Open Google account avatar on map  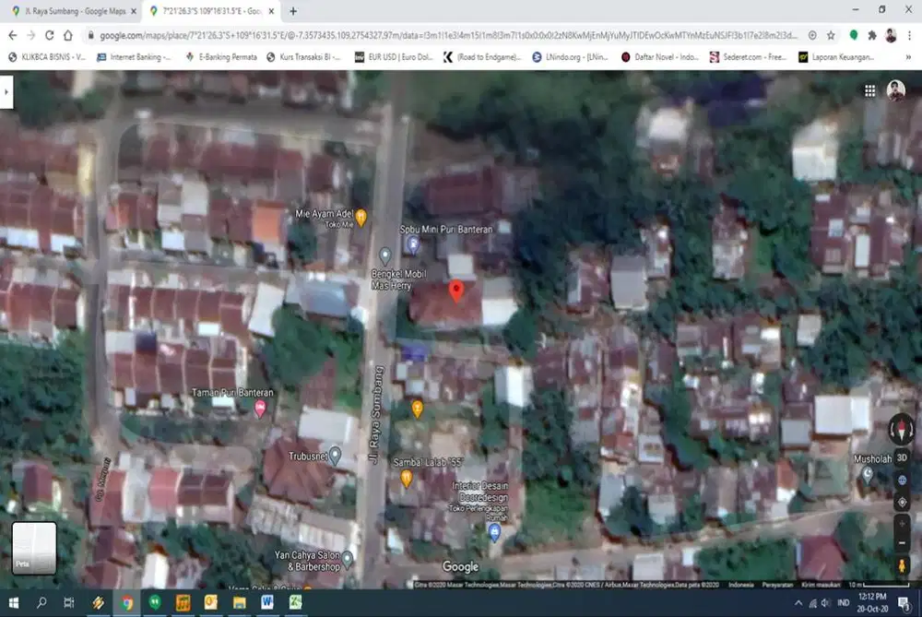(895, 90)
